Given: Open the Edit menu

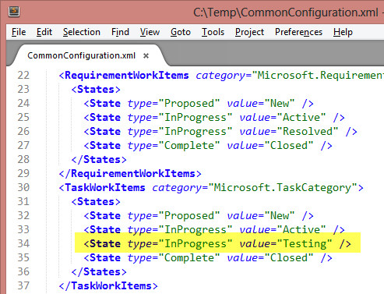Looking at the screenshot, I should pyautogui.click(x=44, y=32).
